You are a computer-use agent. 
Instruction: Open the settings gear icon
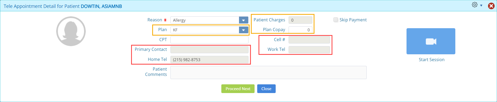click(x=475, y=5)
